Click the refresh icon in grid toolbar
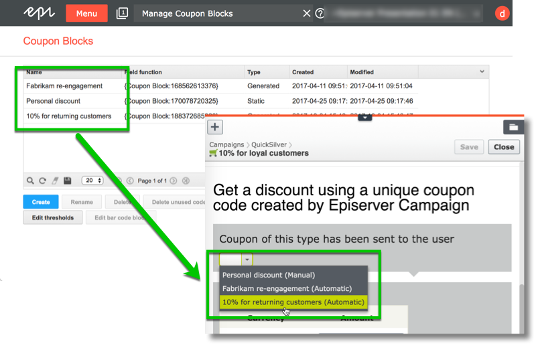 click(43, 181)
